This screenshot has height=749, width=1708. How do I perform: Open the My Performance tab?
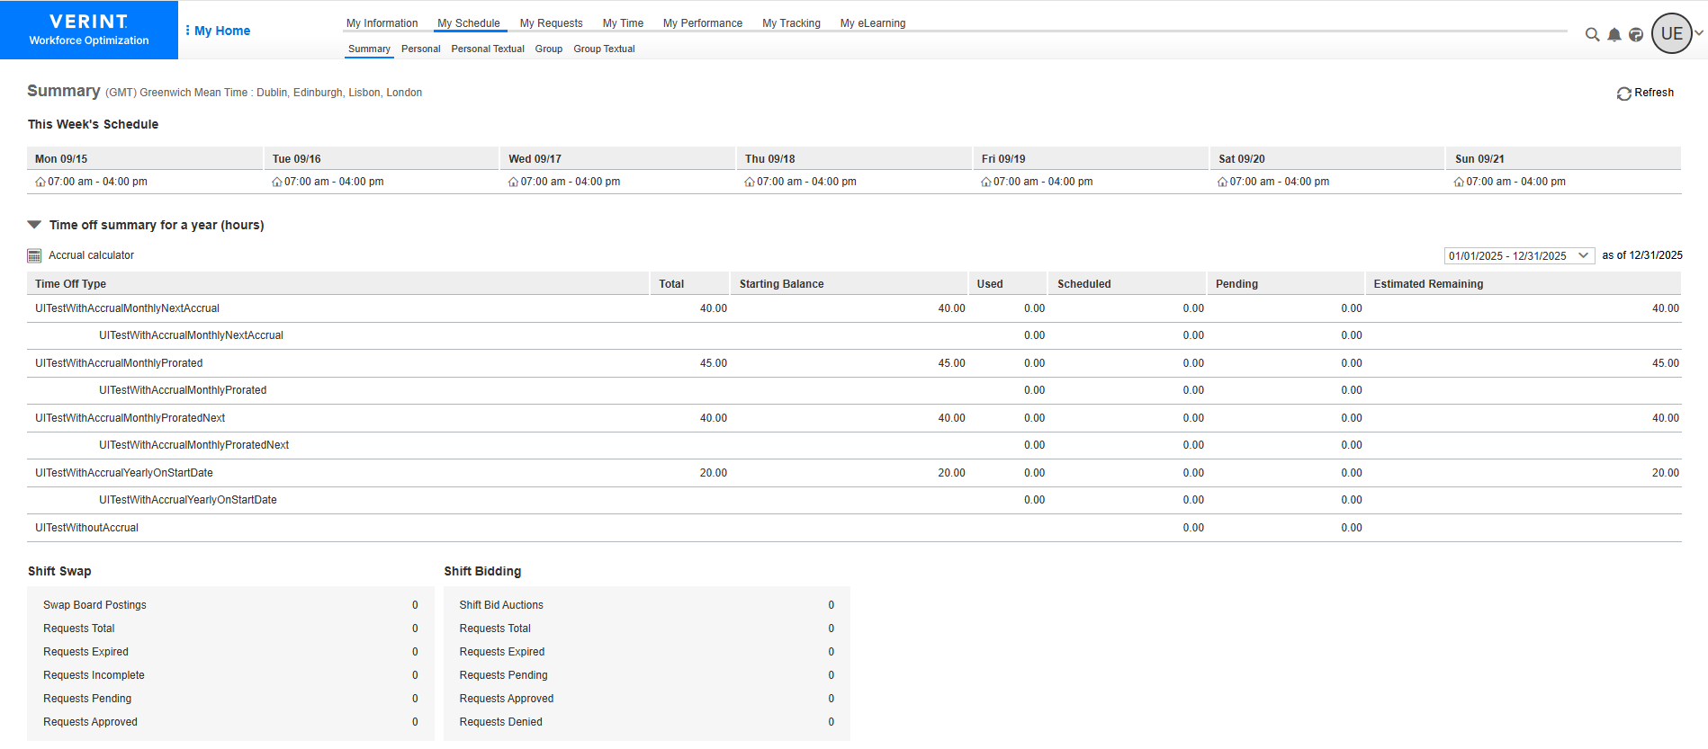[703, 23]
